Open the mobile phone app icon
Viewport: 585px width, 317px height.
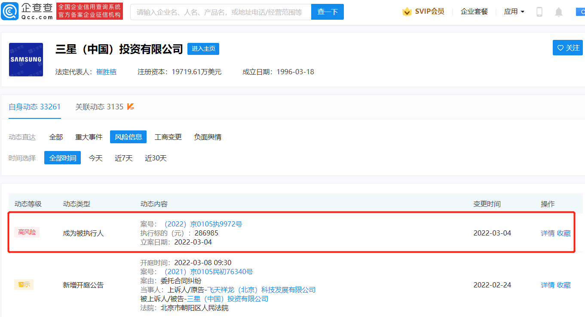click(x=539, y=12)
